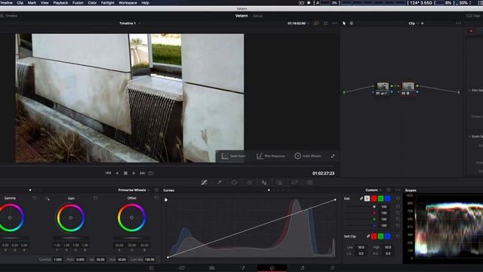Image resolution: width=483 pixels, height=272 pixels.
Task: Open the viewer timecode dropdown
Action: [298, 23]
